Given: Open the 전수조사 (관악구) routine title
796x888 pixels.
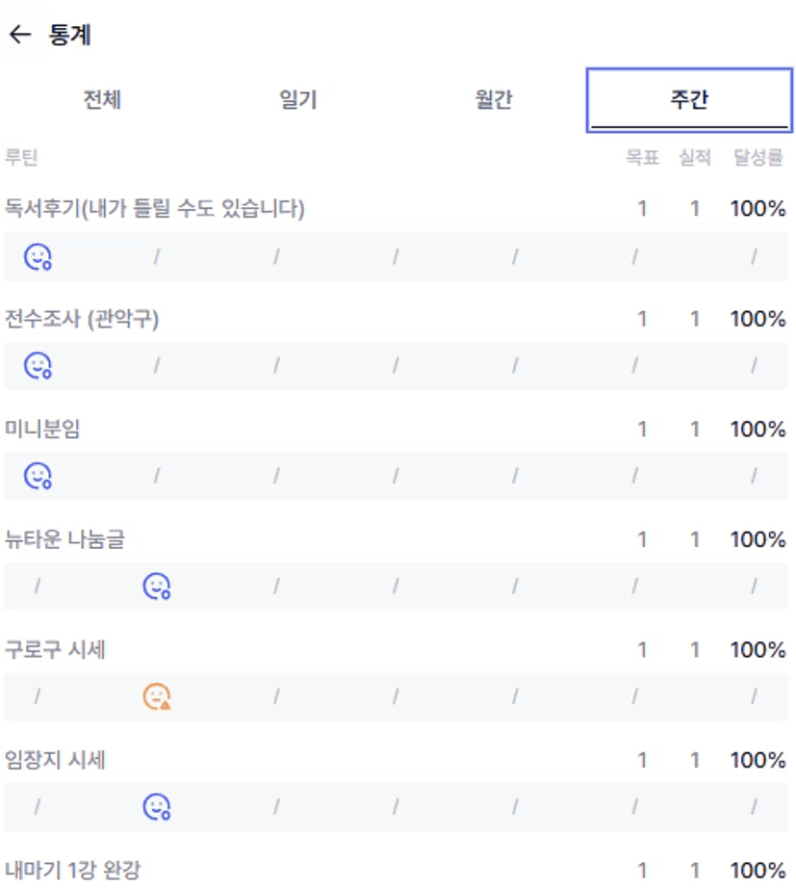Looking at the screenshot, I should click(82, 319).
